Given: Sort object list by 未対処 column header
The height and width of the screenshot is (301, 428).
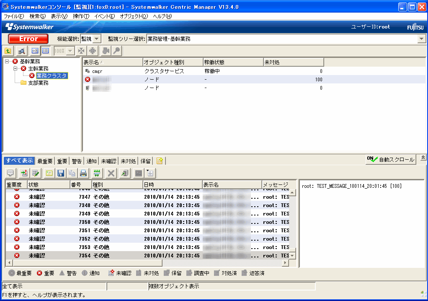Looking at the screenshot, I should (294, 62).
